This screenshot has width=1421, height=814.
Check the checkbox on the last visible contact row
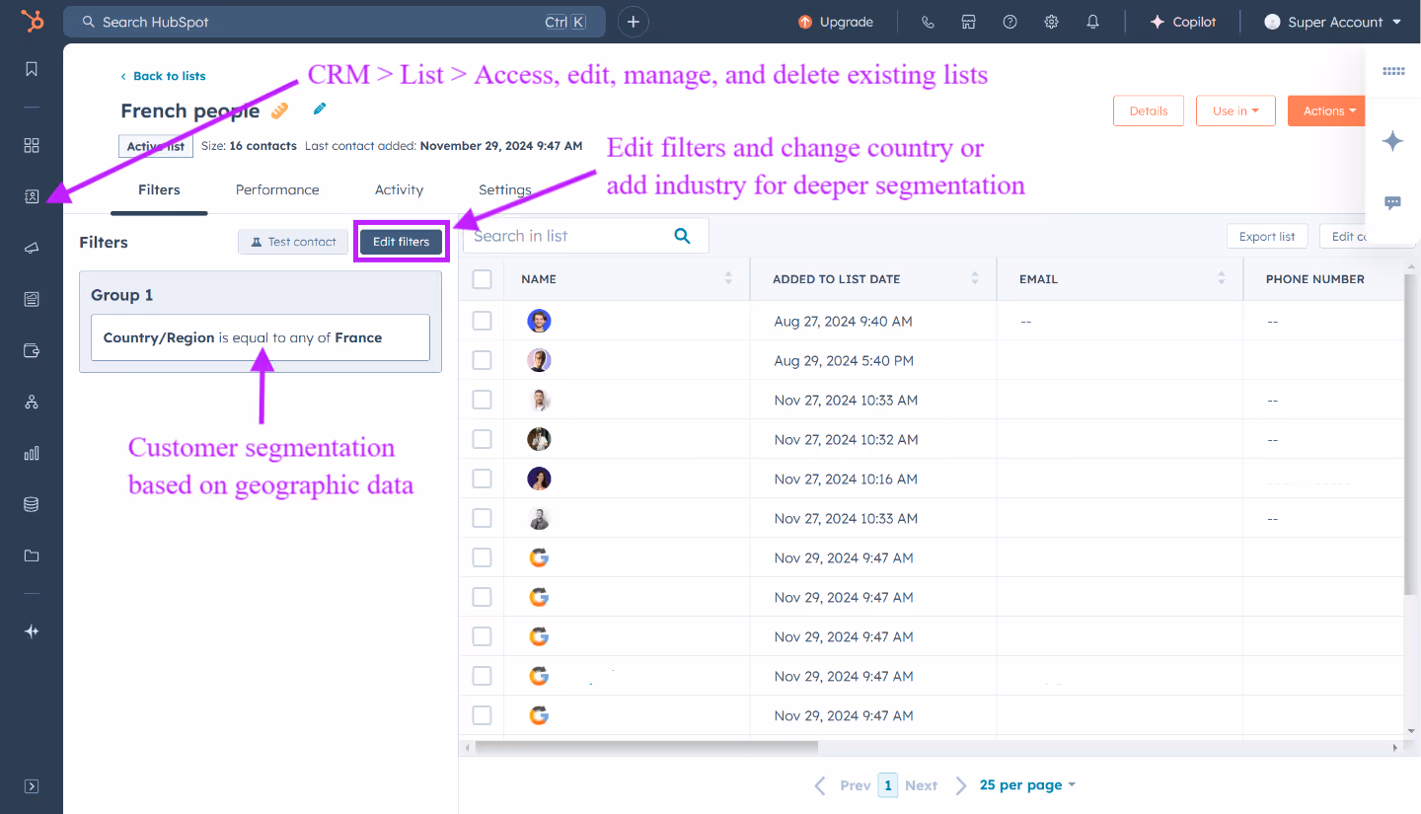(482, 714)
